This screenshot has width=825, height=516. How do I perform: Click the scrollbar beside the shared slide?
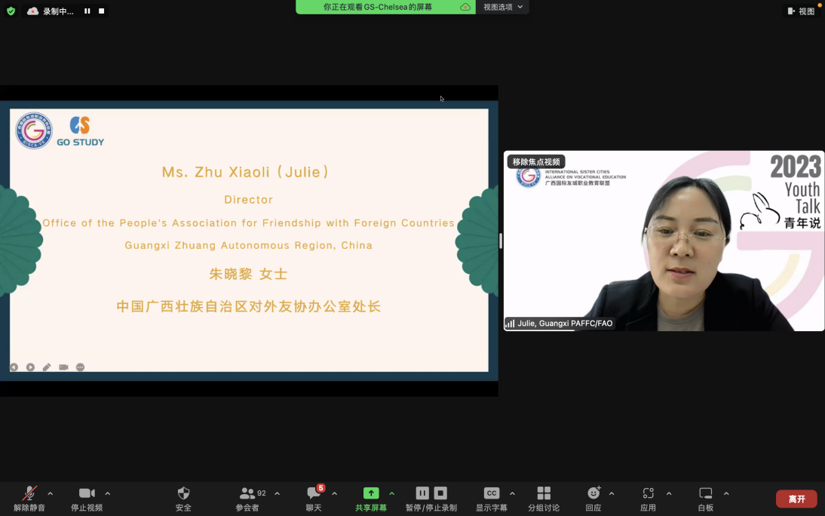[x=500, y=241]
